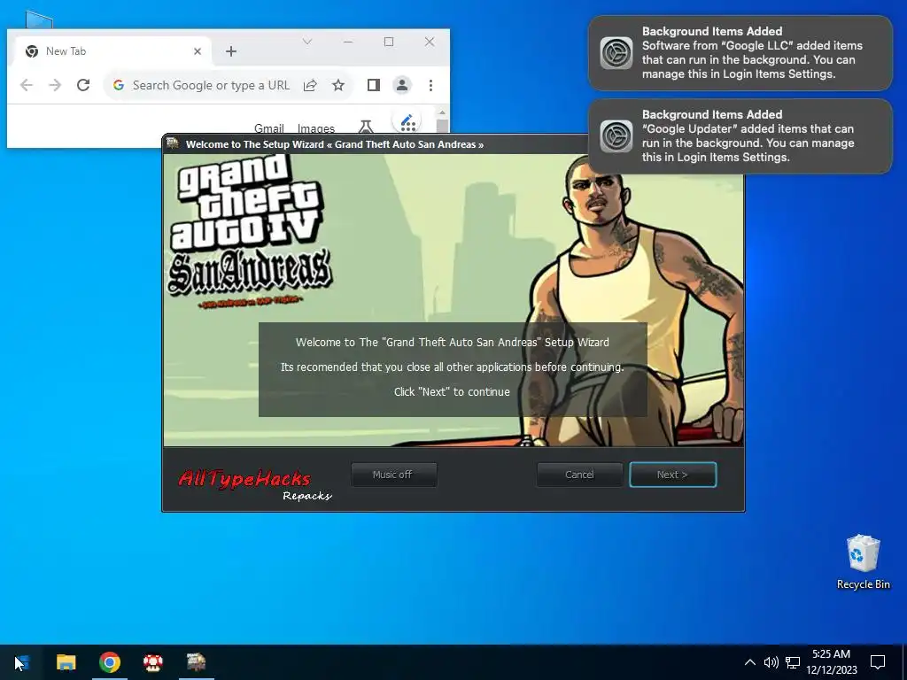Bookmark this tab with the star icon

(x=338, y=85)
